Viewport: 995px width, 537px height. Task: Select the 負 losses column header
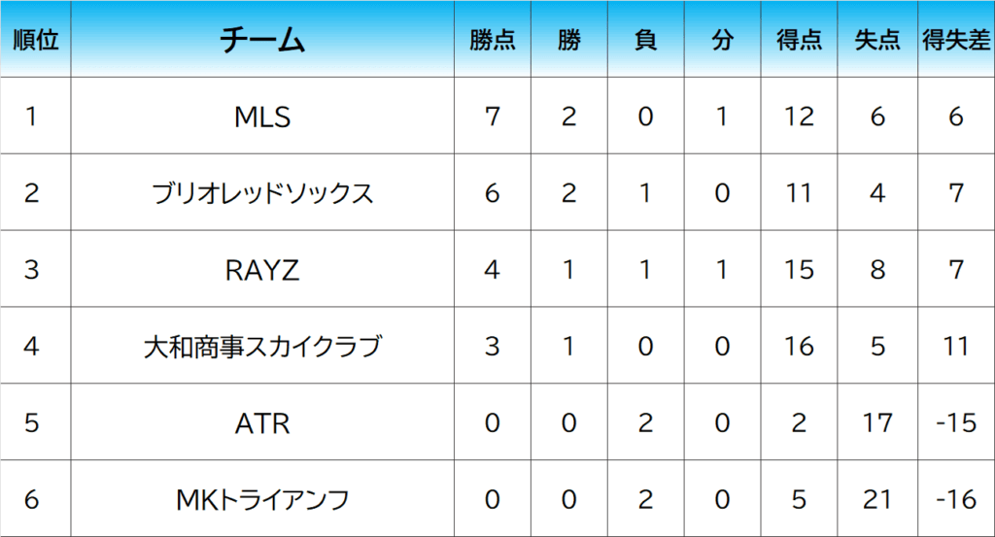645,40
